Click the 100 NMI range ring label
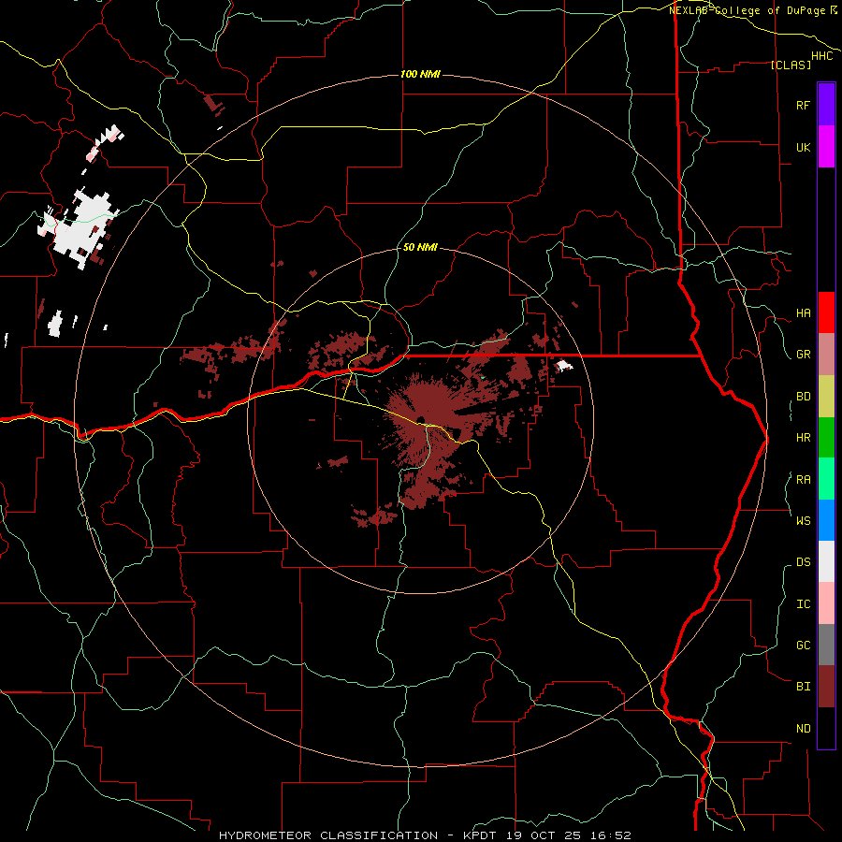The width and height of the screenshot is (842, 842). (x=420, y=74)
